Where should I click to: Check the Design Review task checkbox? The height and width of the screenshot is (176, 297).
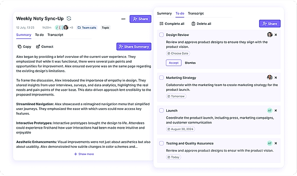(x=161, y=34)
